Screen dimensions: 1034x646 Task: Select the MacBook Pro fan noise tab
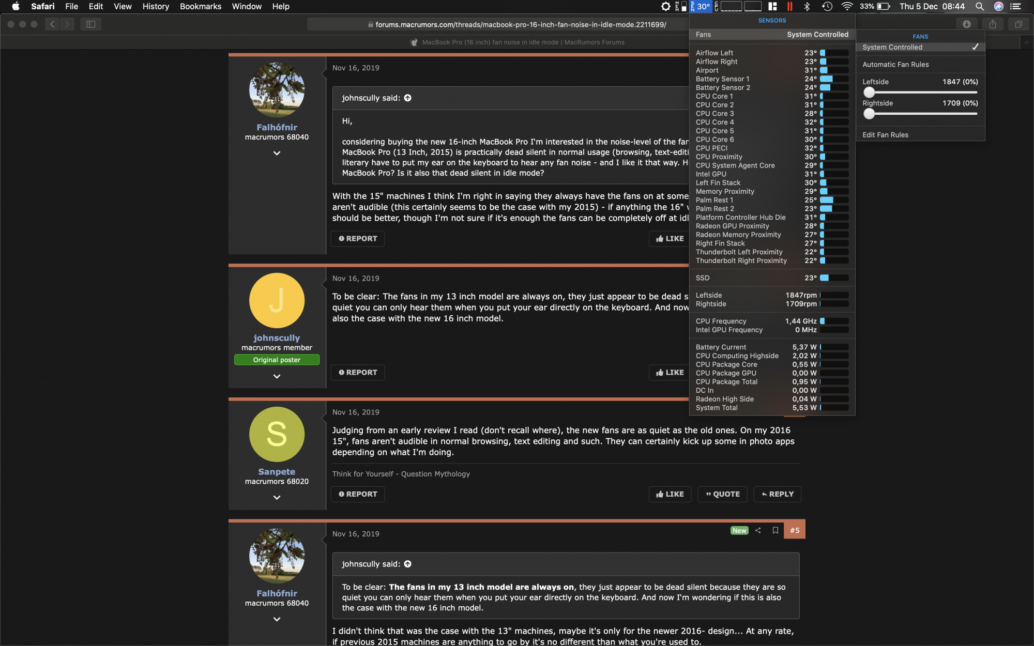click(x=517, y=42)
